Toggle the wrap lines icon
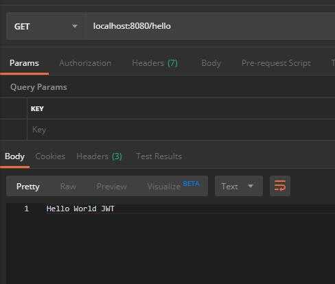335x284 pixels. (280, 186)
